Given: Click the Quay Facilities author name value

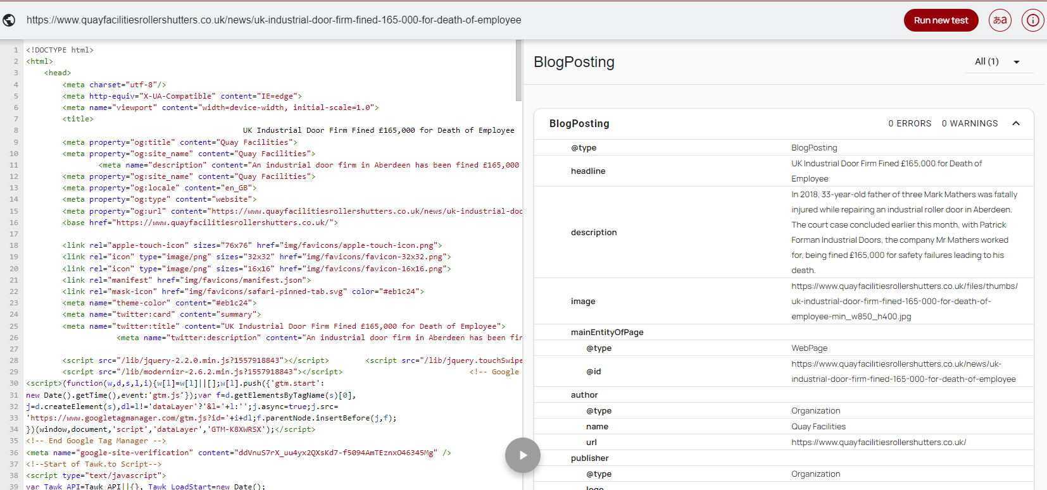Looking at the screenshot, I should [818, 427].
